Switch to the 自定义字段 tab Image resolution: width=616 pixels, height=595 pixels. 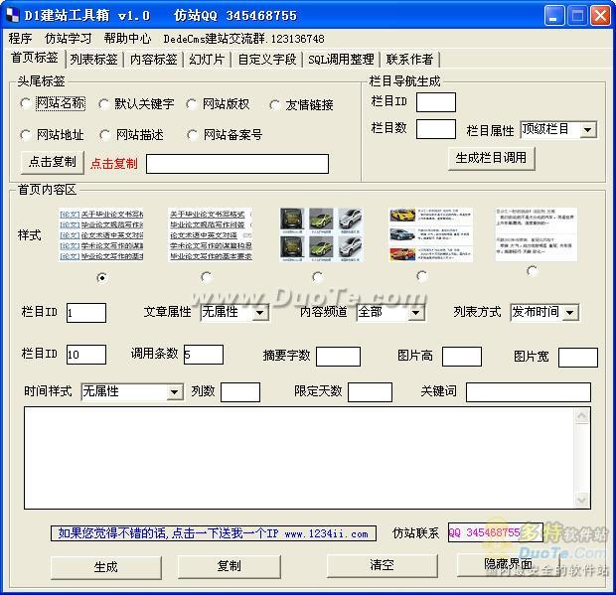click(267, 60)
